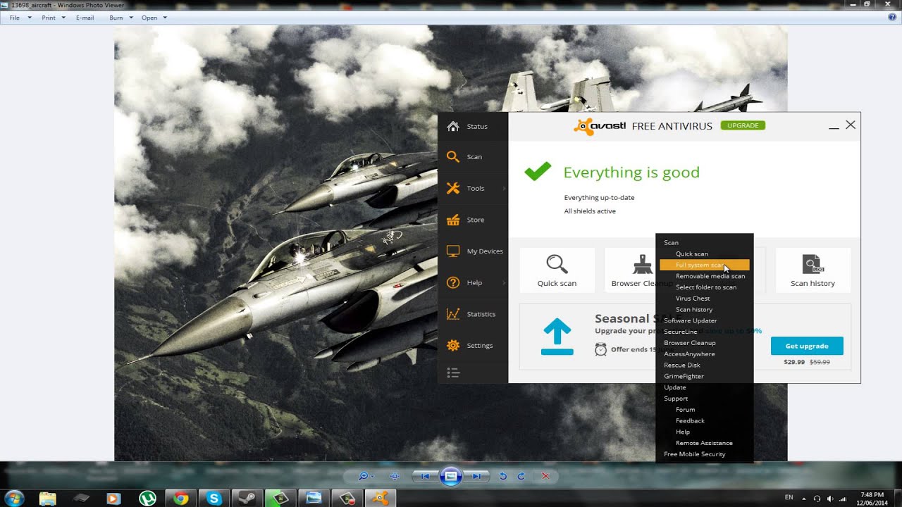Open Google Chrome from the taskbar

pos(181,498)
